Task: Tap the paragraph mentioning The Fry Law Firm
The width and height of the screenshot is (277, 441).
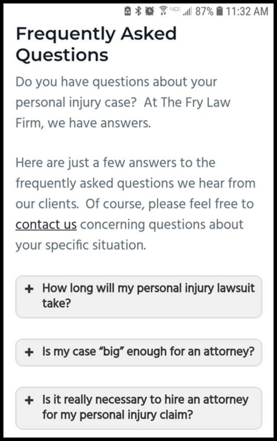Action: pyautogui.click(x=123, y=102)
